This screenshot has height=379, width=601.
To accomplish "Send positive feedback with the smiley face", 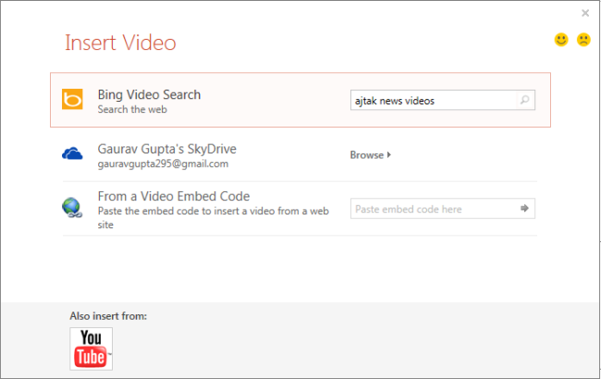I will (560, 40).
